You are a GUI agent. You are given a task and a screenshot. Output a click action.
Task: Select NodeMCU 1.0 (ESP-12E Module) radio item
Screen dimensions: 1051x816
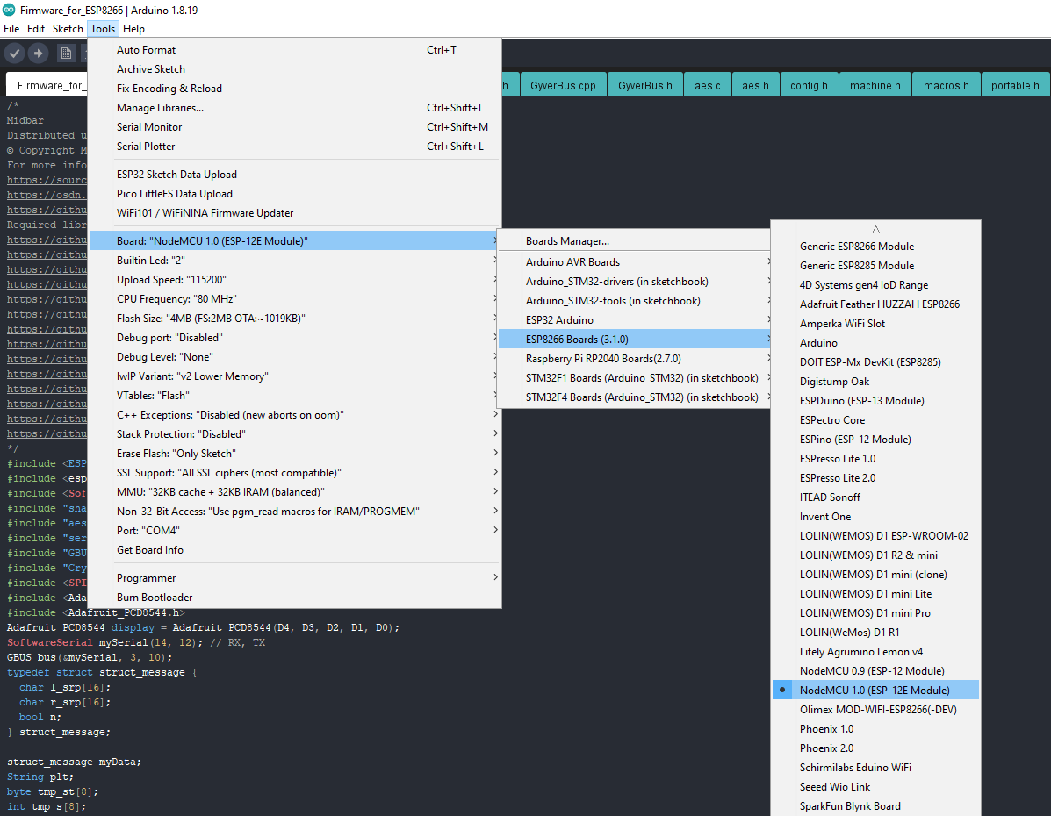pyautogui.click(x=875, y=690)
